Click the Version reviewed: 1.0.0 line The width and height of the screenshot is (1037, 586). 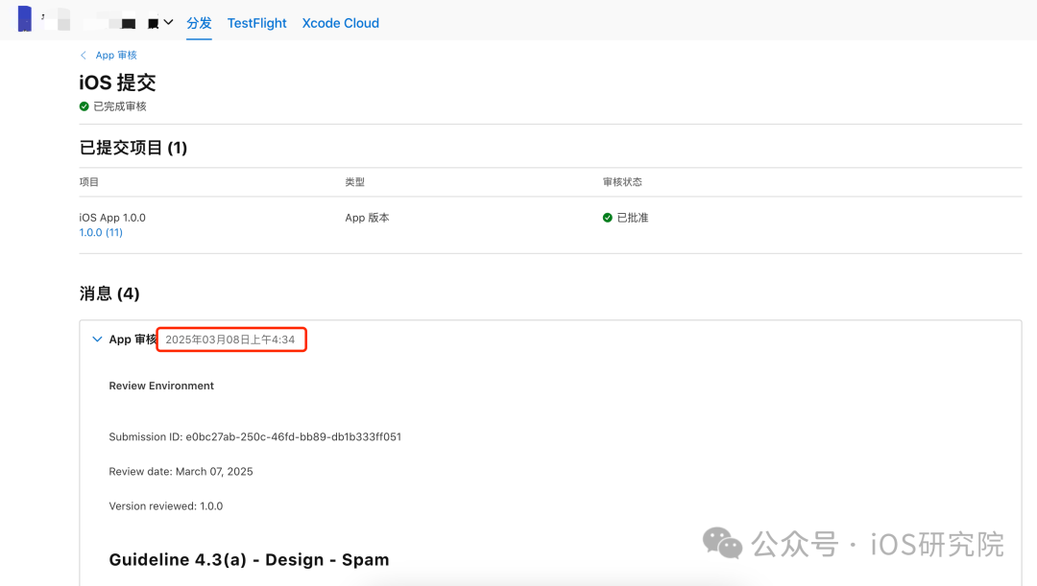pyautogui.click(x=166, y=506)
